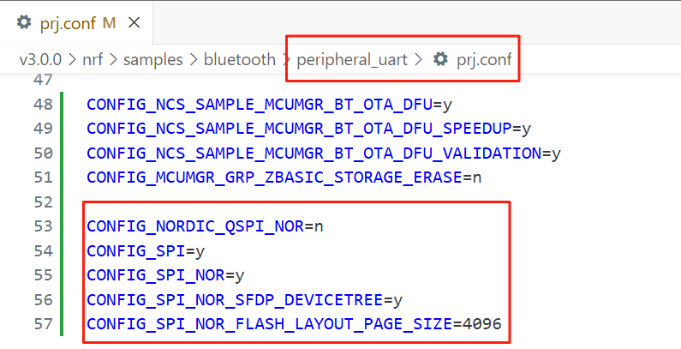Open v3.0.0 breadcrumb segment

(40, 59)
